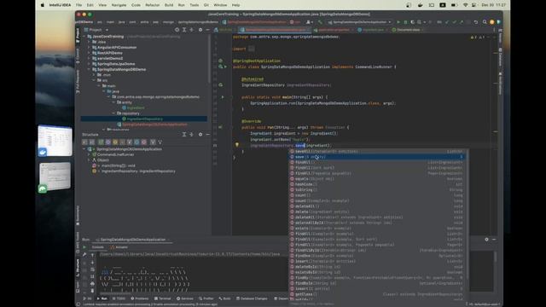Screen dimensions: 546x307
Task: Click the wrench icon in Run panel sidebar
Action: (84, 255)
